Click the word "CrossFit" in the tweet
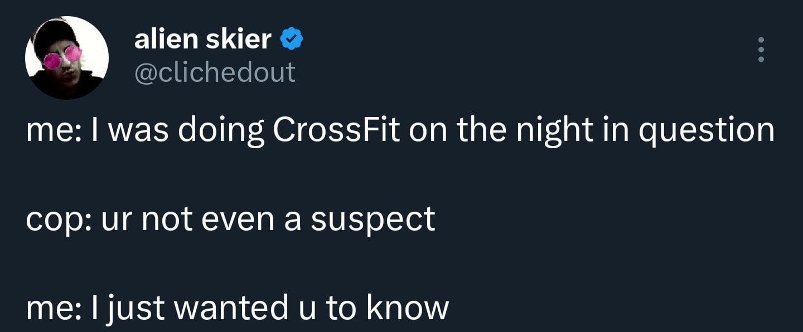803x332 pixels. [x=336, y=131]
